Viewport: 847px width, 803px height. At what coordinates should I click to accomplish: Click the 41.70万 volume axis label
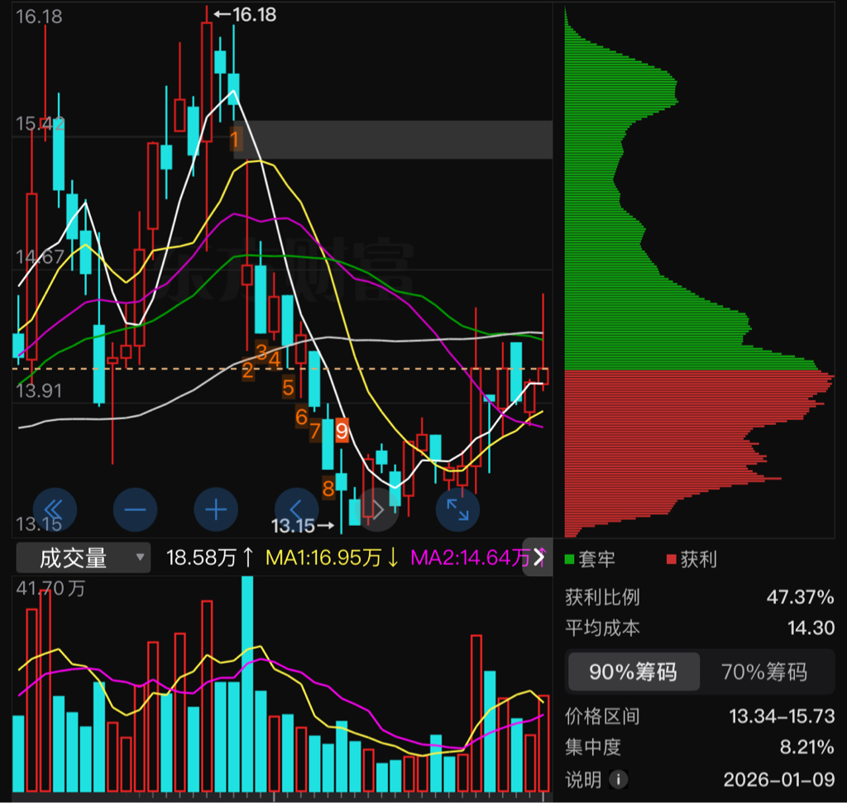(x=50, y=587)
